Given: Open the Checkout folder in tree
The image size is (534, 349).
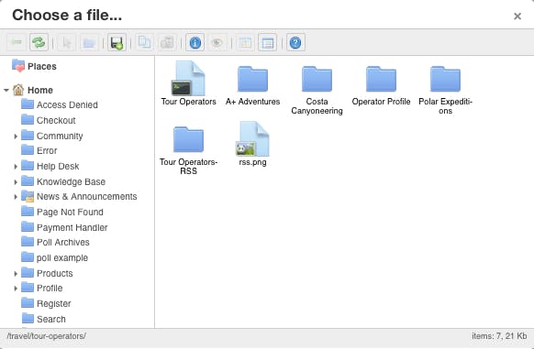Looking at the screenshot, I should 48,120.
